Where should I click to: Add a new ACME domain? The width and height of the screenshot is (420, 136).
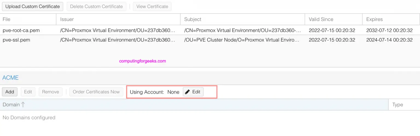[x=10, y=92]
